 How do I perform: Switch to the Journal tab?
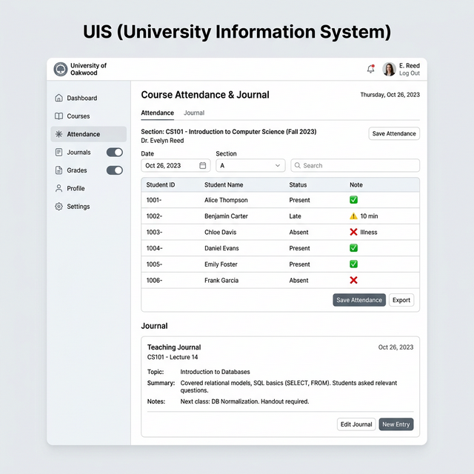pos(194,113)
